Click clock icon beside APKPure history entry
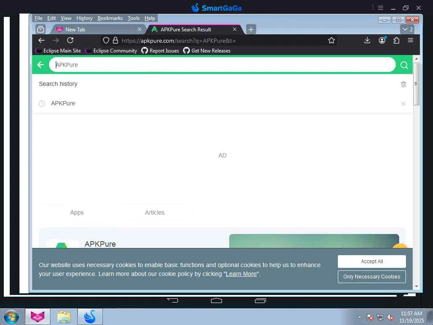Viewport: 433px width, 325px height. (42, 104)
